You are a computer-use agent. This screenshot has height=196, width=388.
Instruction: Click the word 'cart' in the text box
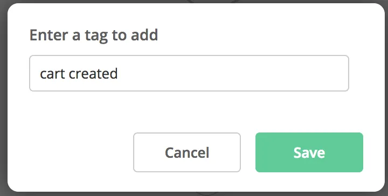coord(53,74)
